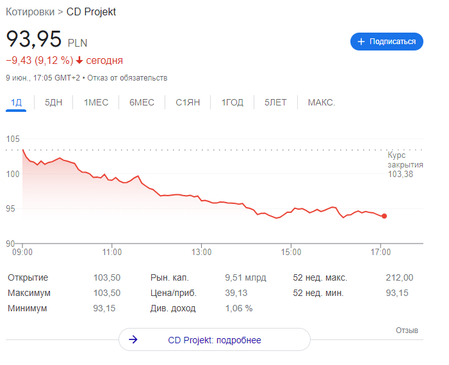Click the Отзыв feedback link
This screenshot has height=365, width=449.
click(x=407, y=330)
